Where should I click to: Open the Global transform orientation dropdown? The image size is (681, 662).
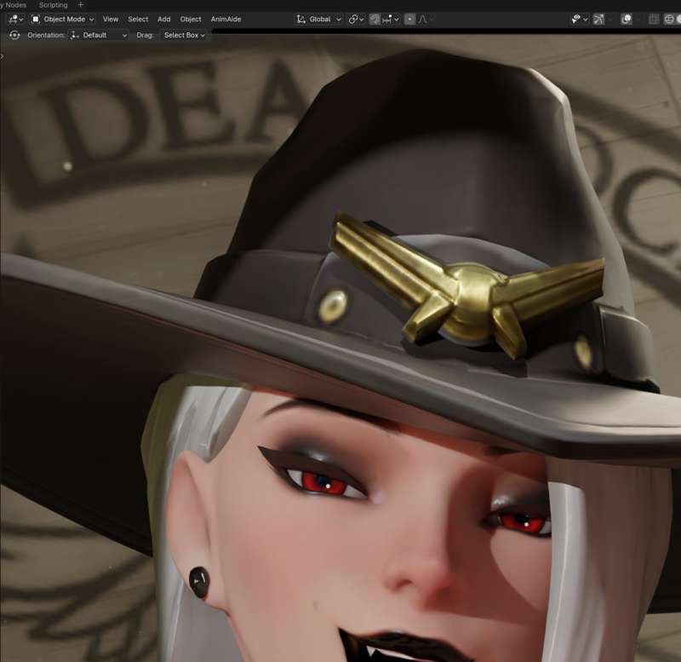(319, 19)
